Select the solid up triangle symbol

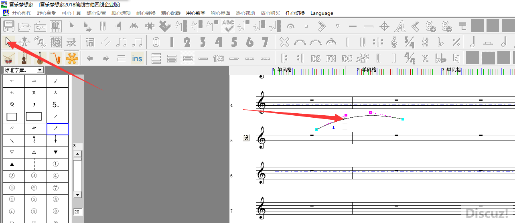(12, 164)
